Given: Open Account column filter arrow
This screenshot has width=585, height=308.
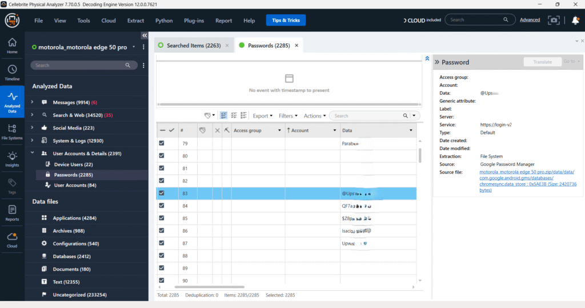Looking at the screenshot, I should pyautogui.click(x=335, y=131).
